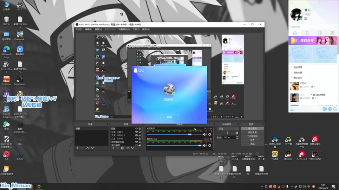This screenshot has height=190, width=339.
Task: Click 取消 button in QQ login window
Action: (x=169, y=117)
